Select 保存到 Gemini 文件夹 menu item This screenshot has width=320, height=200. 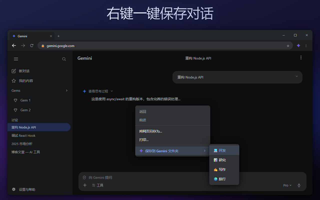click(x=173, y=151)
